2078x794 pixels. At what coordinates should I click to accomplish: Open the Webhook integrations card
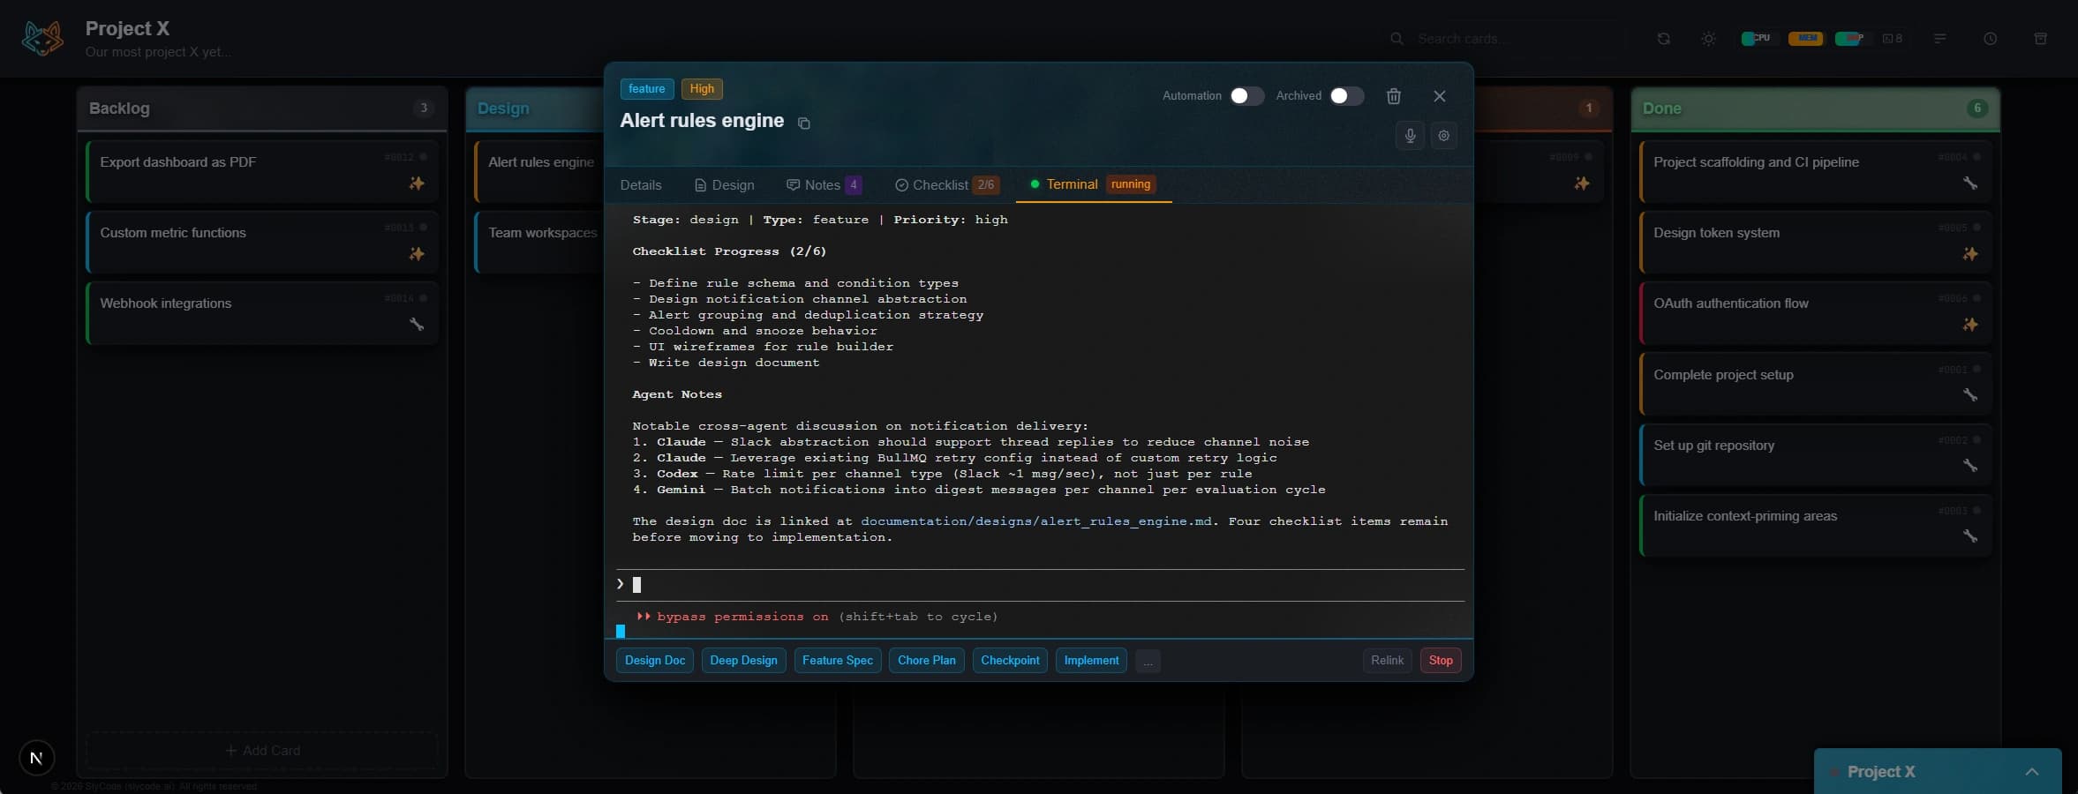(262, 313)
